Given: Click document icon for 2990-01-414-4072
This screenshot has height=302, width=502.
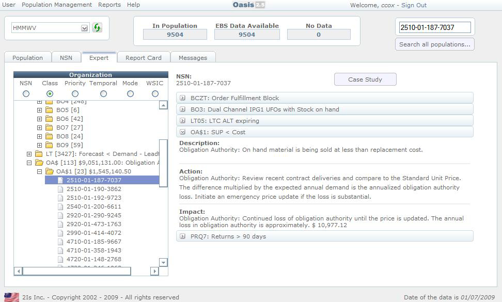Looking at the screenshot, I should click(x=60, y=233).
